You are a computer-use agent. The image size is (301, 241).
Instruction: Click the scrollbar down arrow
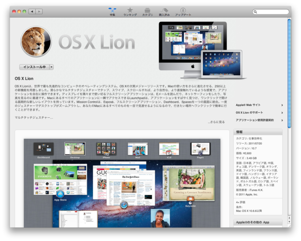[x=289, y=222]
